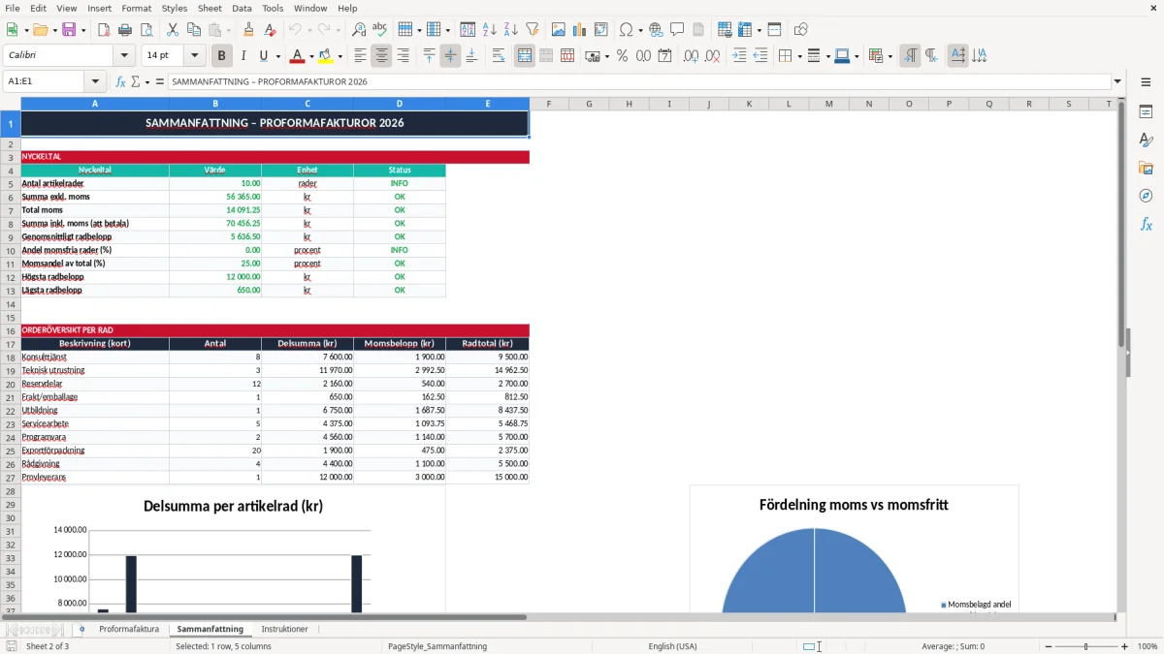This screenshot has height=654, width=1164.
Task: Click the Zoom In plus button
Action: point(1125,646)
